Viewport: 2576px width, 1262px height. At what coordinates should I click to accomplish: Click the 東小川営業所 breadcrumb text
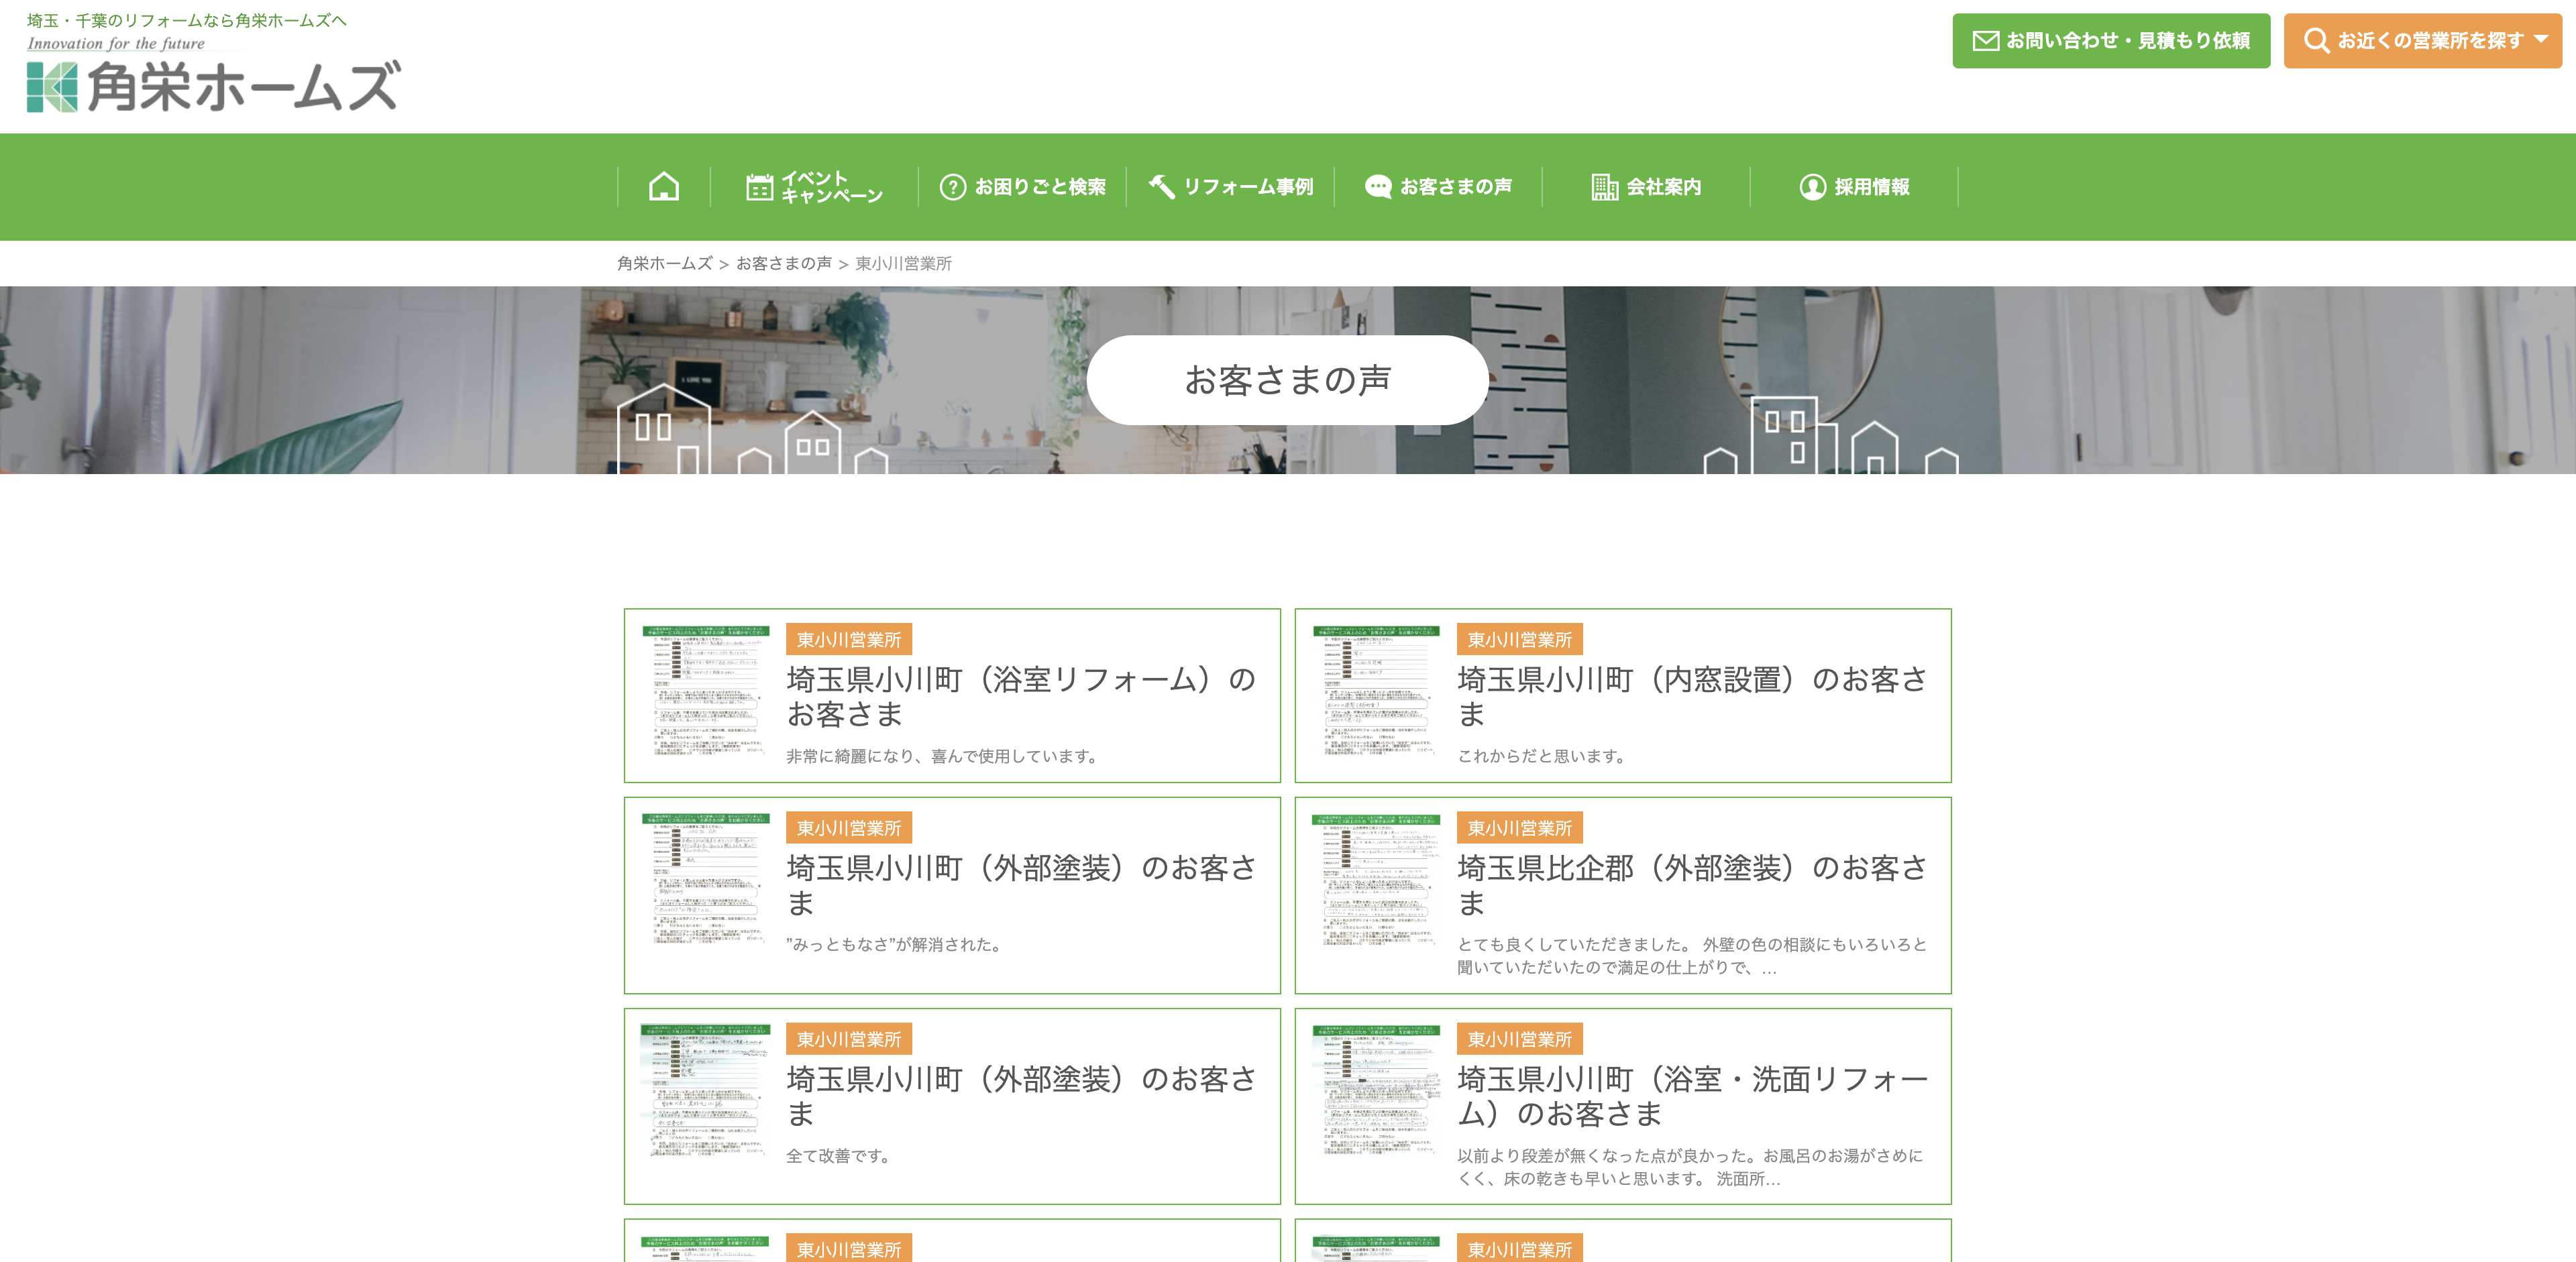(x=904, y=264)
